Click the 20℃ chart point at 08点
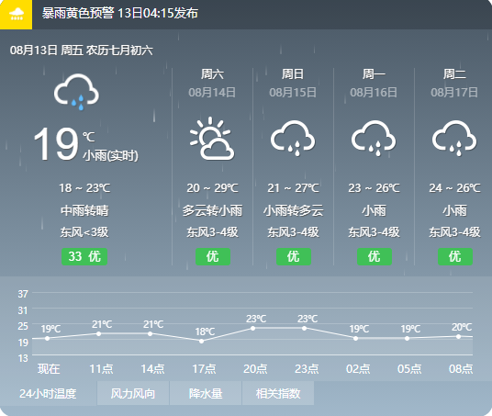This screenshot has width=492, height=416. pyautogui.click(x=458, y=337)
